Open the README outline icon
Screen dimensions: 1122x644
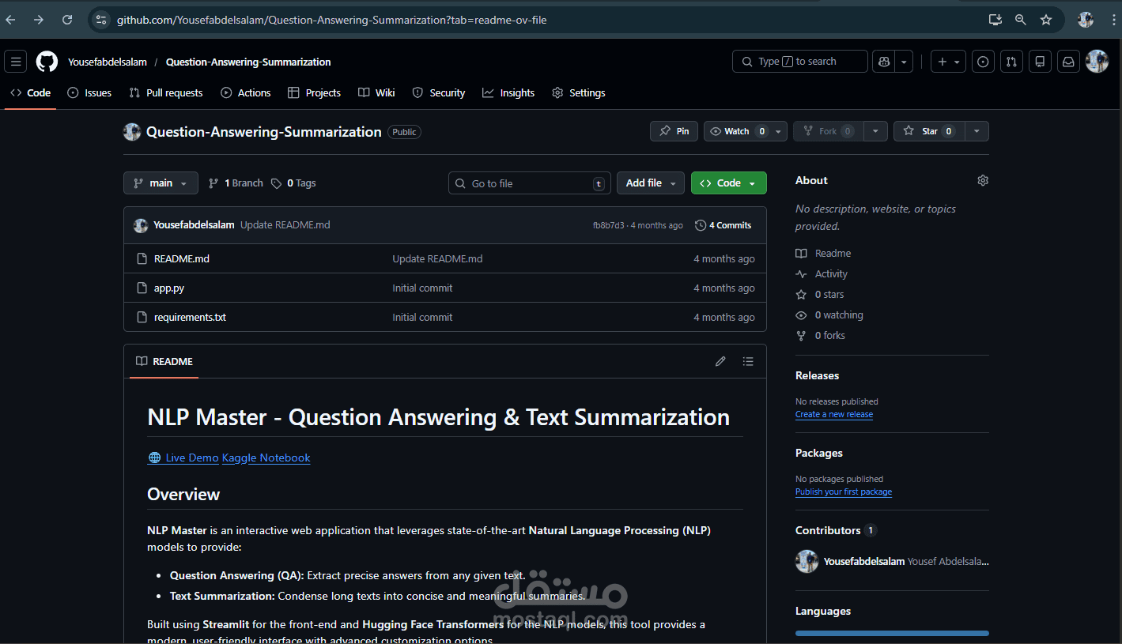pos(748,361)
